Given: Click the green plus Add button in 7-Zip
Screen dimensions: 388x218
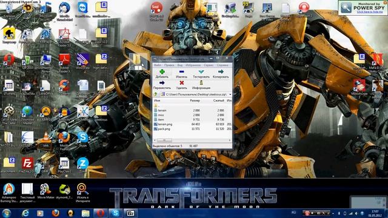Looking at the screenshot, I should (x=162, y=73).
